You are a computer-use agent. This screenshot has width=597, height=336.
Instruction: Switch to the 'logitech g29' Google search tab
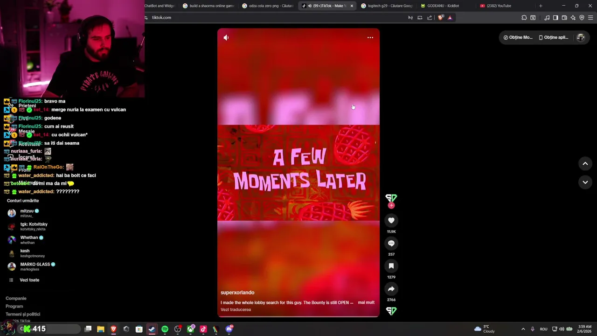click(387, 6)
